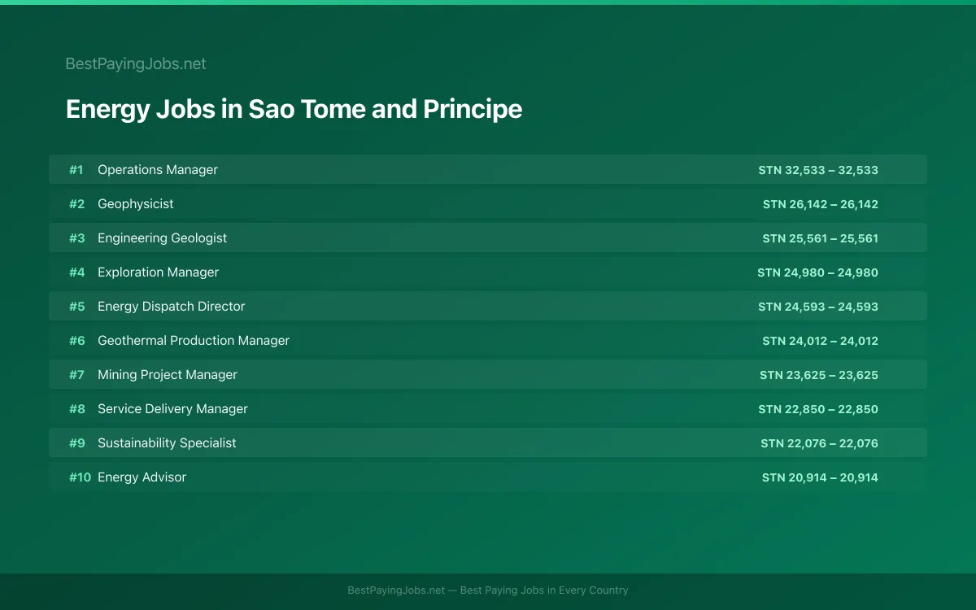The height and width of the screenshot is (610, 976).
Task: Click the BestPayingJobs.net header logo text
Action: point(136,63)
